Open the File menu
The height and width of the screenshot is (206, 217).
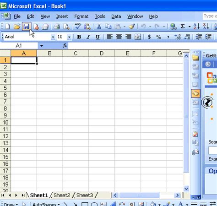click(x=17, y=16)
